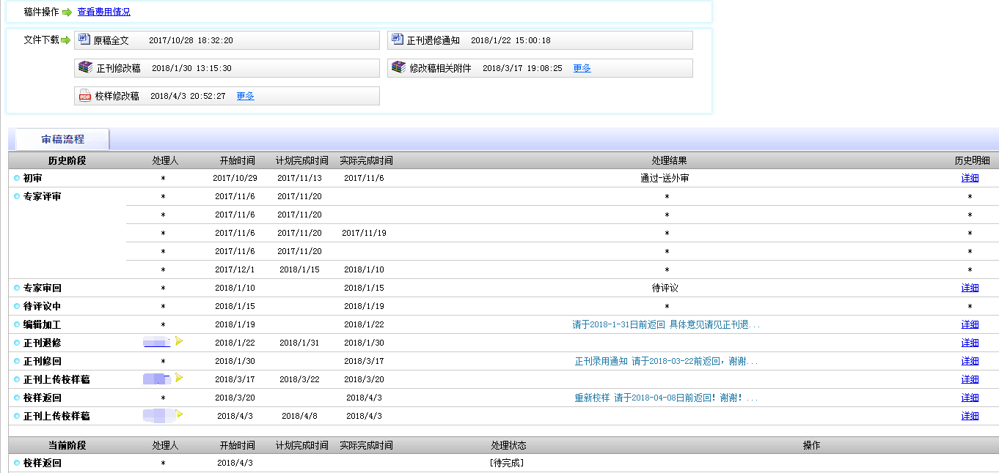Open 更多 link beside 校样修改稿
This screenshot has width=999, height=473.
[x=246, y=96]
